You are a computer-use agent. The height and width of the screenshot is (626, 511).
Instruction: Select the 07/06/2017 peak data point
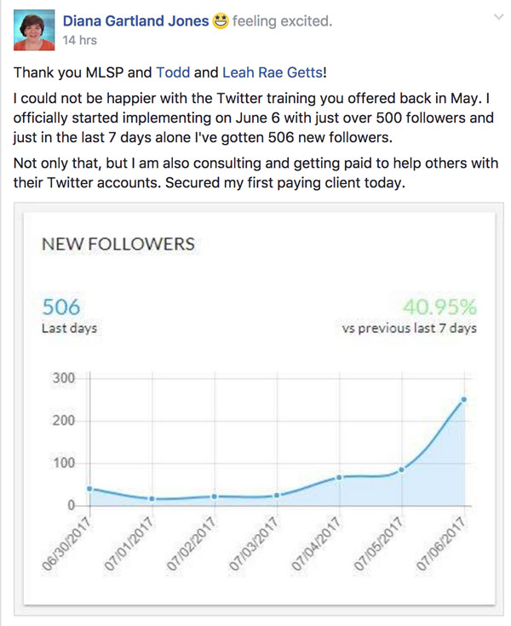click(464, 399)
